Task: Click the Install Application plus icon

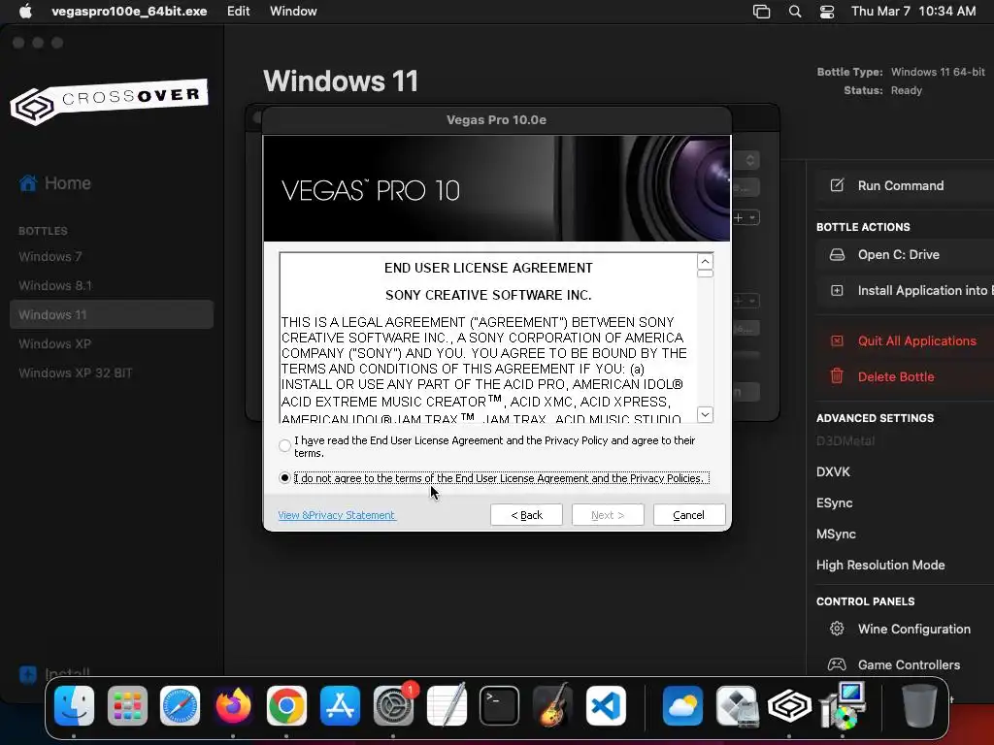Action: point(837,291)
